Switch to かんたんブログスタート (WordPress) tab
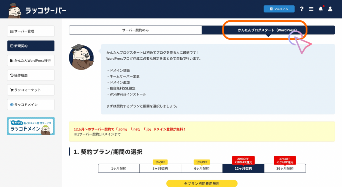 tap(268, 30)
